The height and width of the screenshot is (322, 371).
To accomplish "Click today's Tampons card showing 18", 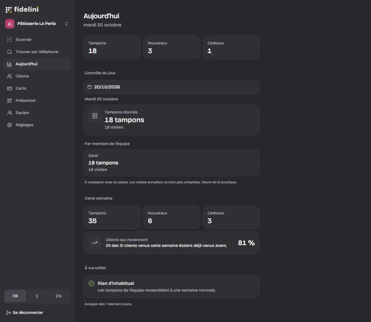I will (112, 47).
